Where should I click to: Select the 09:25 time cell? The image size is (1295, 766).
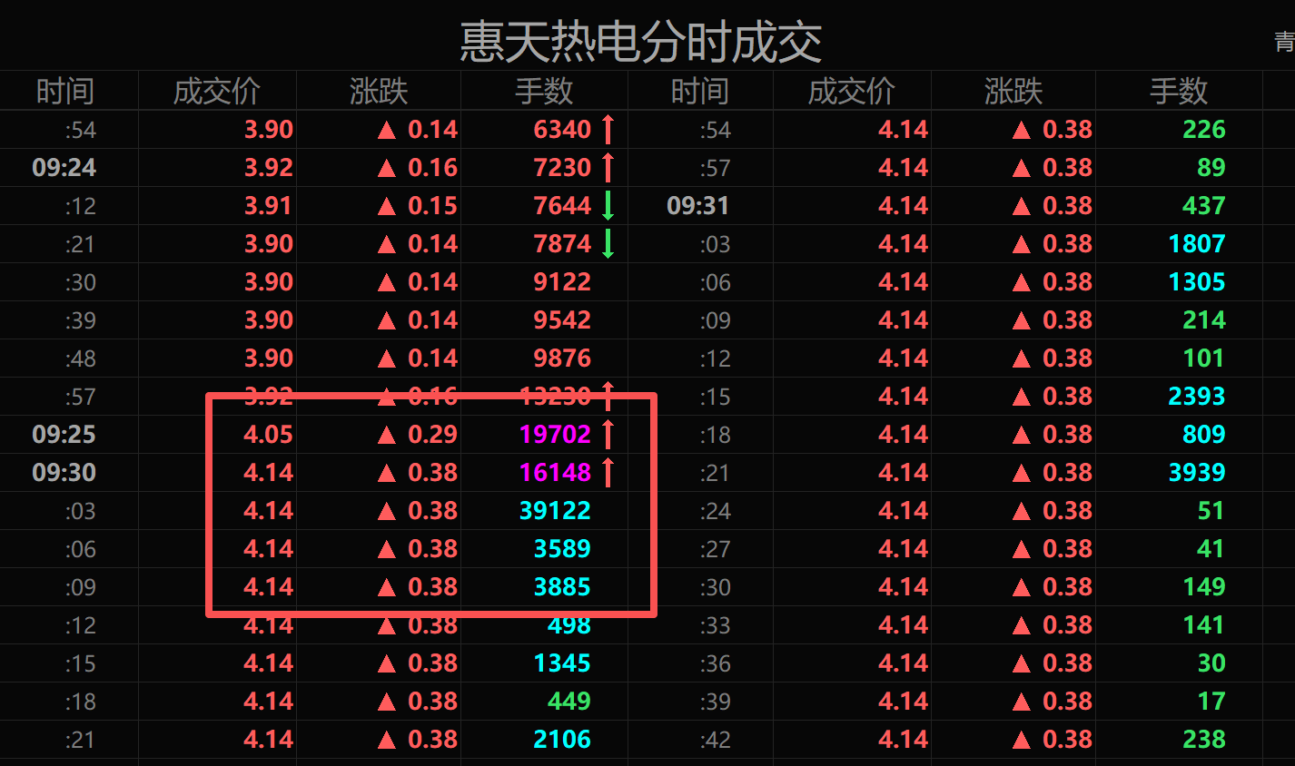[x=64, y=435]
